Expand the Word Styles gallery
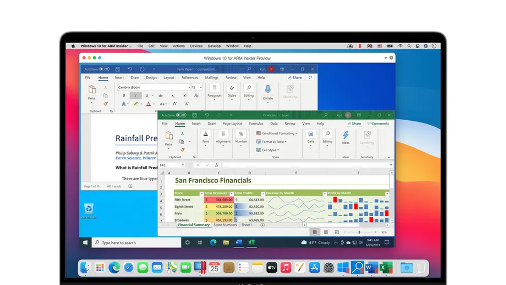This screenshot has height=285, width=506. 232,92
